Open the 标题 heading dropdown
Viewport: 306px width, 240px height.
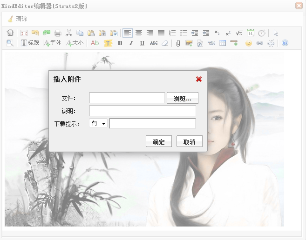point(30,43)
